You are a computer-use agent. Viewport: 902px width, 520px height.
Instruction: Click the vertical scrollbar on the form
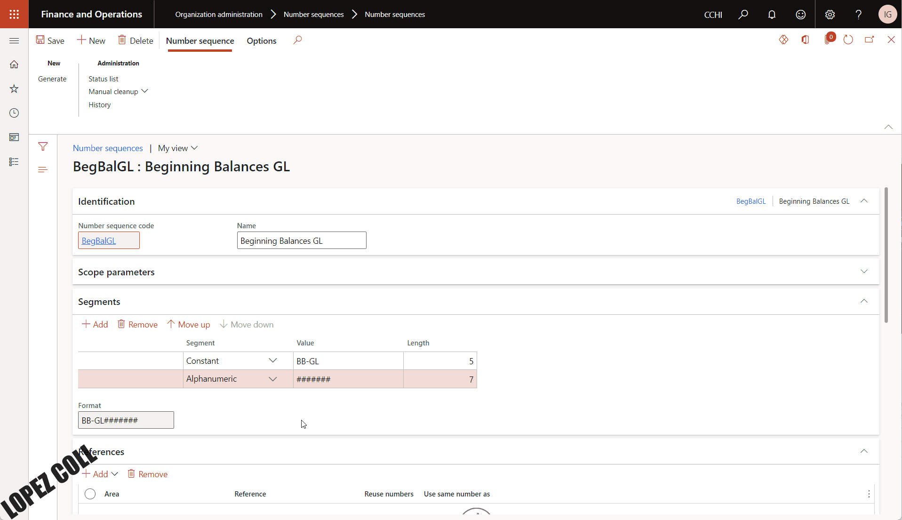pos(886,254)
